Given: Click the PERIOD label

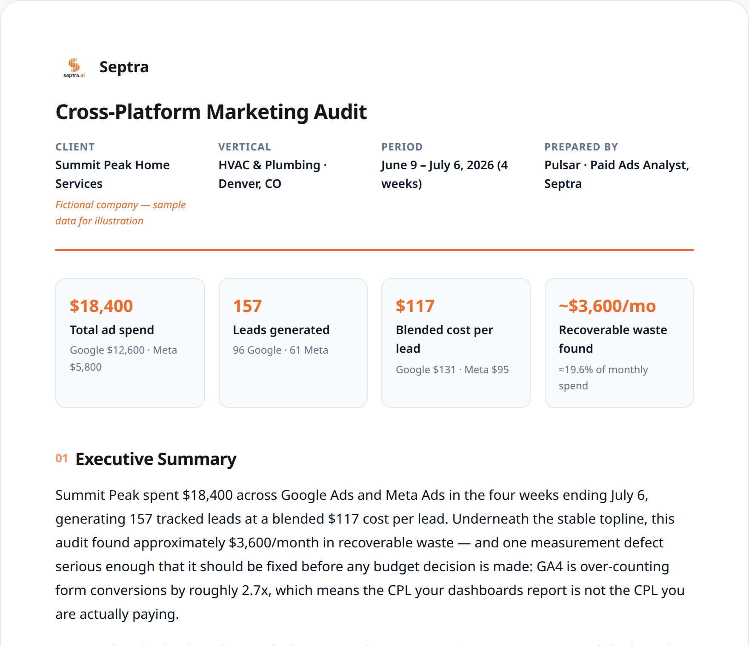Looking at the screenshot, I should click(x=402, y=147).
